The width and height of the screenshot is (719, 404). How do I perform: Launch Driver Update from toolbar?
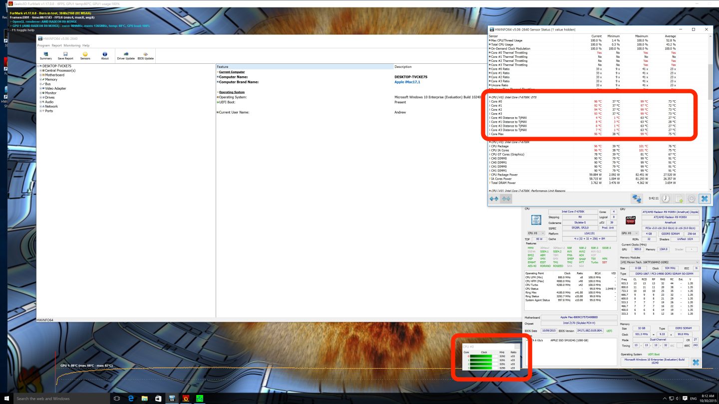point(126,55)
